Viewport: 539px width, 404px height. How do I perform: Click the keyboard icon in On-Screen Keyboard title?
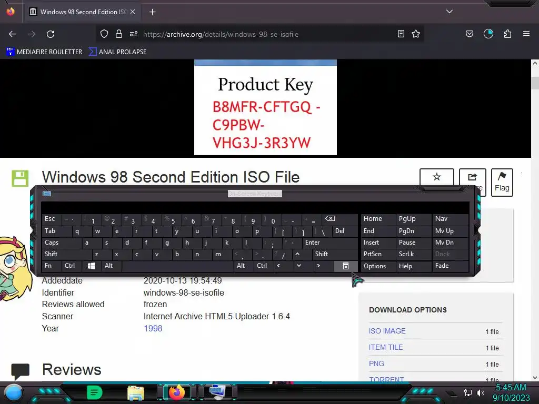pyautogui.click(x=47, y=194)
